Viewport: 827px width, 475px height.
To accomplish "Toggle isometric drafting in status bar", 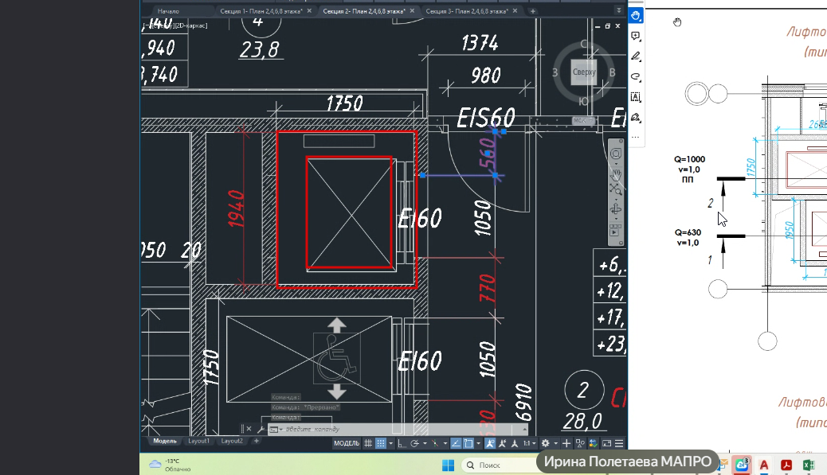I will (x=435, y=443).
